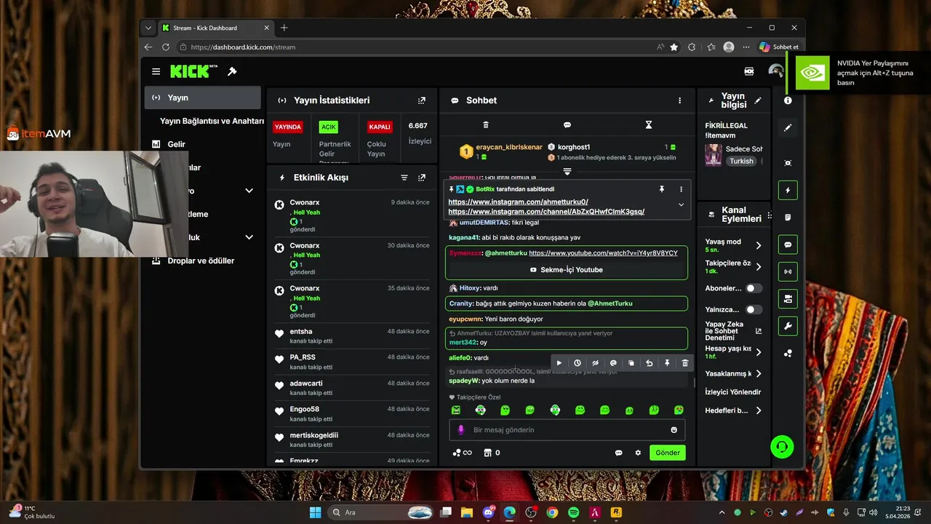Open a new browser tab
Image resolution: width=931 pixels, height=524 pixels.
coord(284,28)
